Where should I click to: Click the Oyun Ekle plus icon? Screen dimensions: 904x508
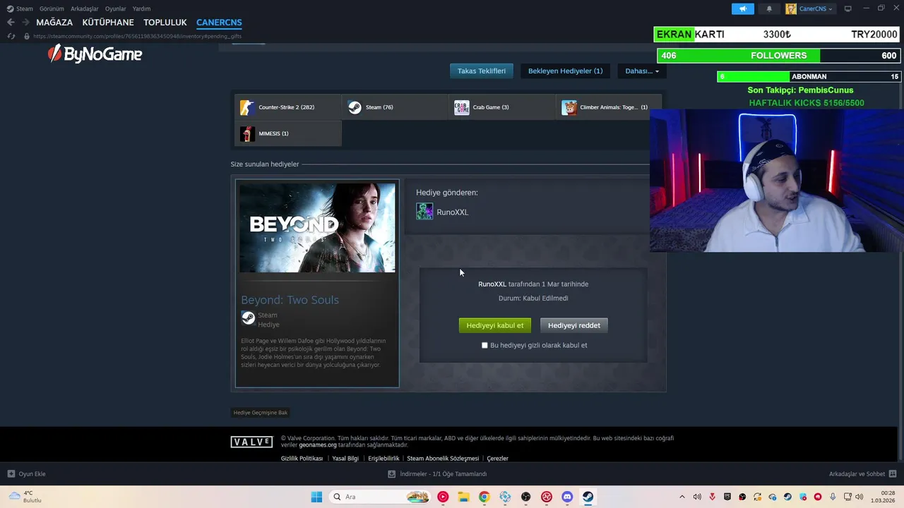11,474
